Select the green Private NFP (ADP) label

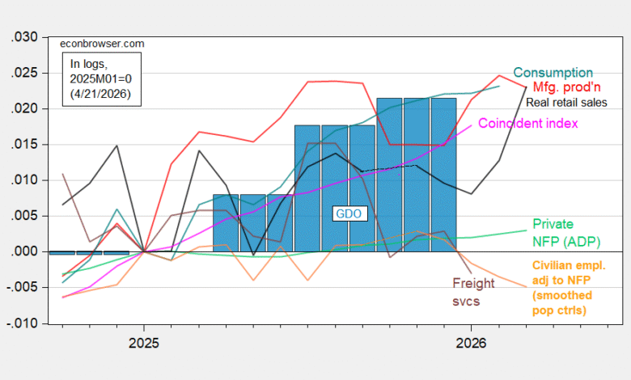(x=559, y=230)
